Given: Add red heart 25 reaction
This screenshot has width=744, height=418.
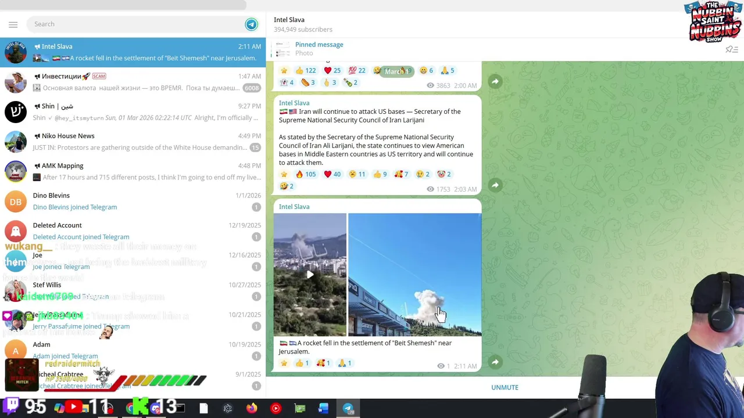Looking at the screenshot, I should click(x=332, y=71).
